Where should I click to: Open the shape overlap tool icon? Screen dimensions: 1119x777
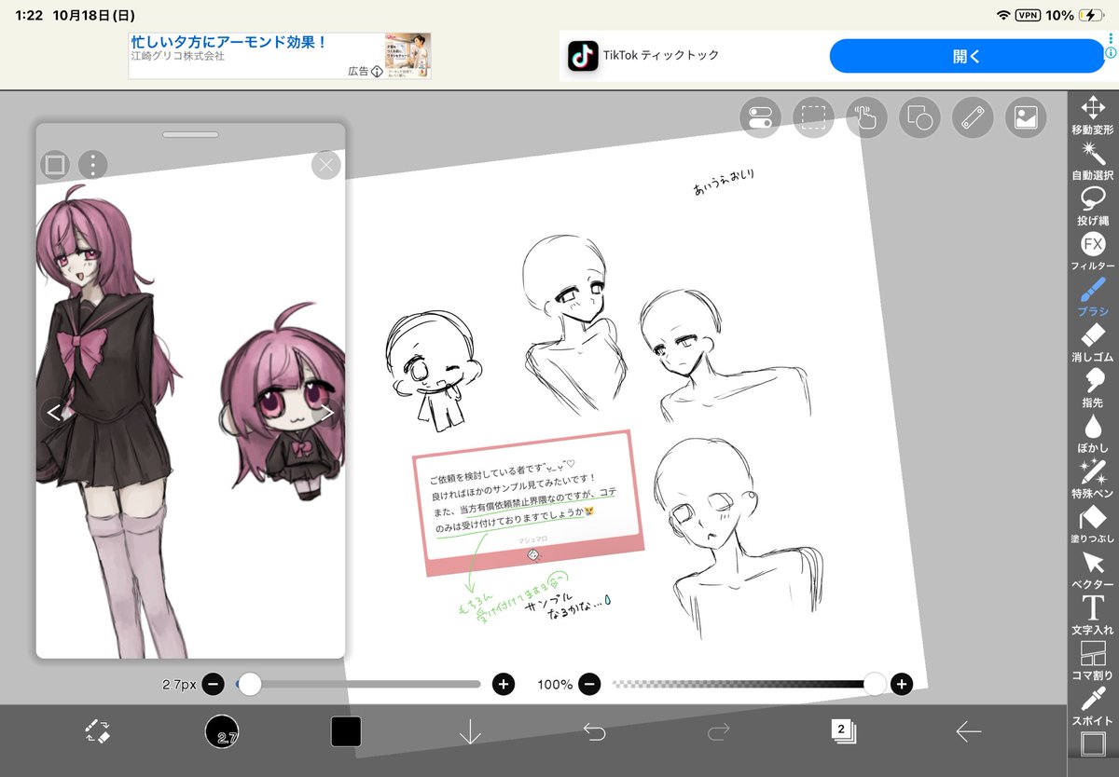pyautogui.click(x=919, y=117)
